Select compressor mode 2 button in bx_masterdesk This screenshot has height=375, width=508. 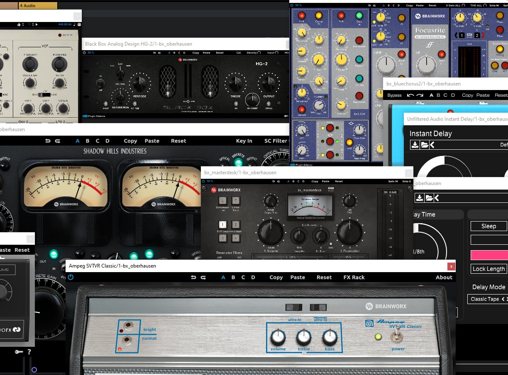click(235, 224)
